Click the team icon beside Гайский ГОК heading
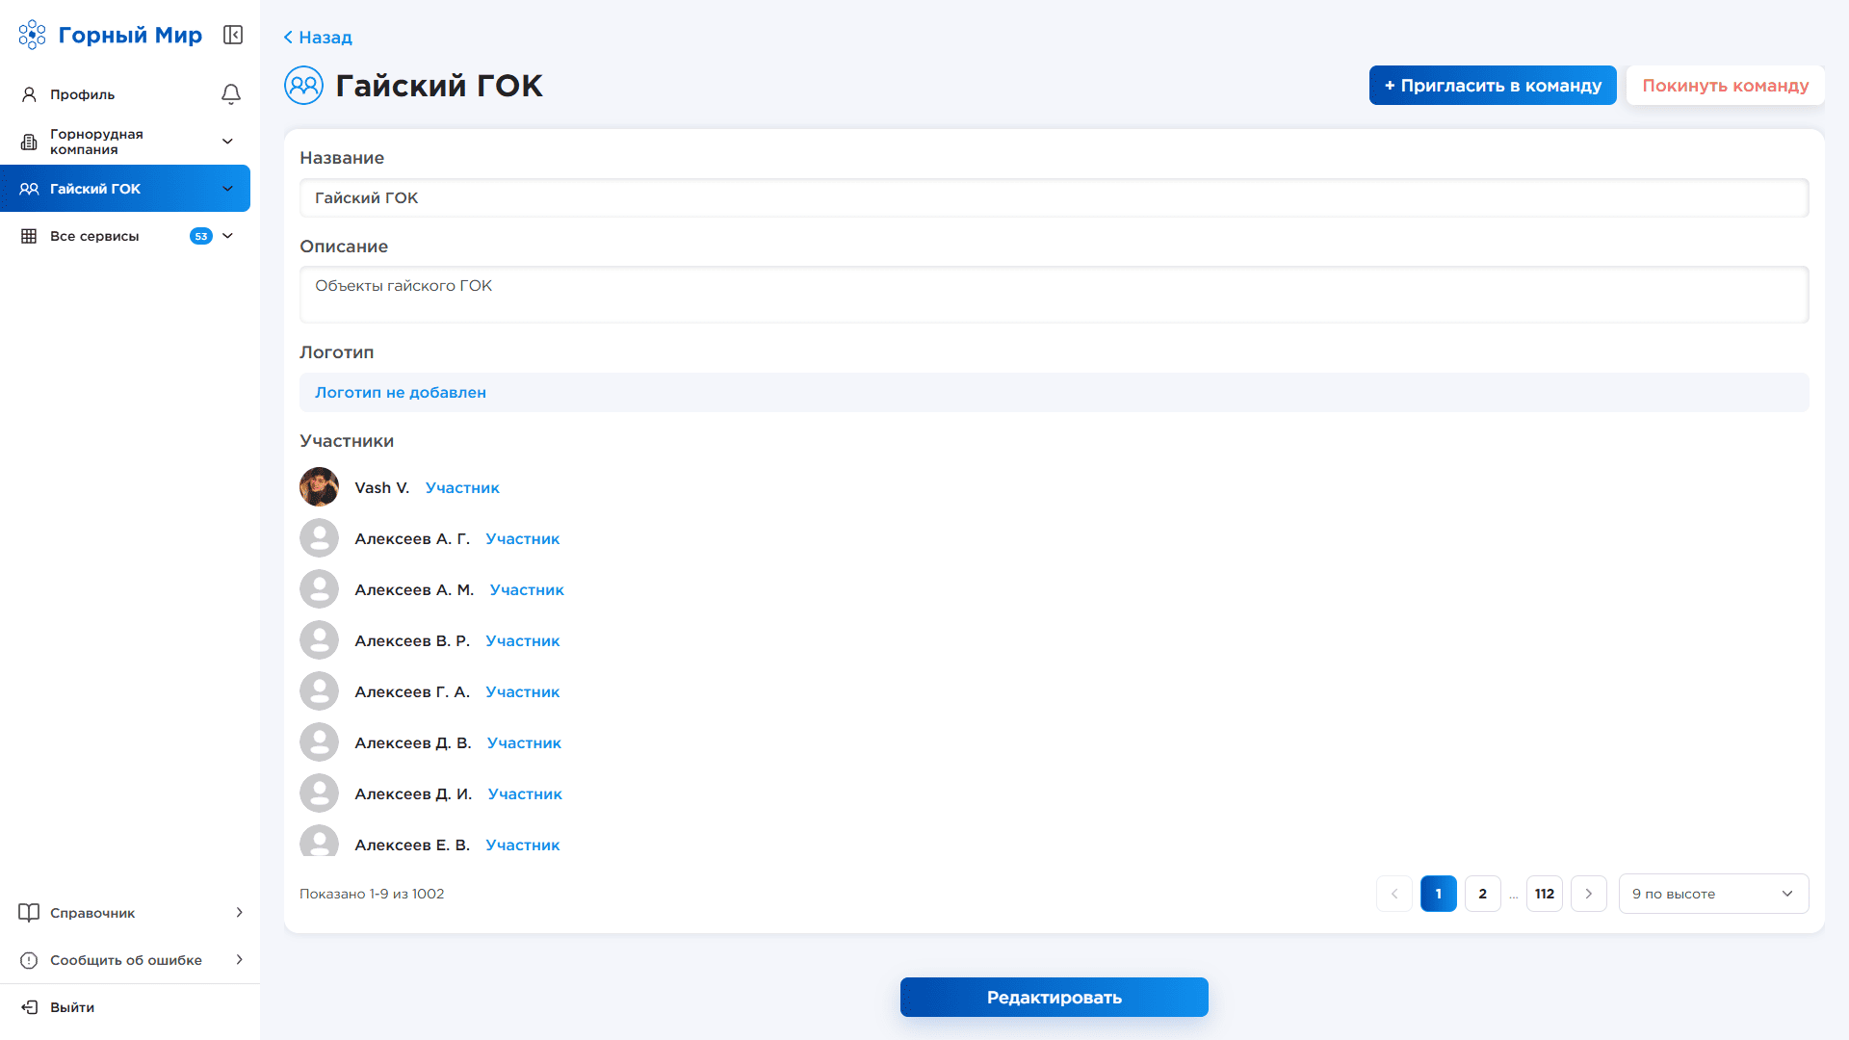 (x=303, y=86)
